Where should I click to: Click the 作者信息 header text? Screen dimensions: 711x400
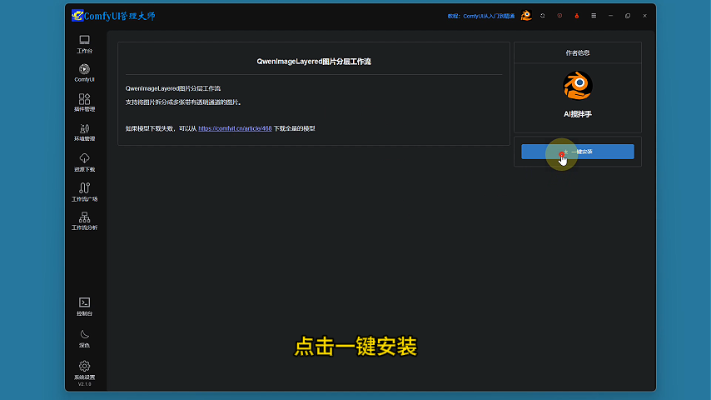(x=578, y=53)
